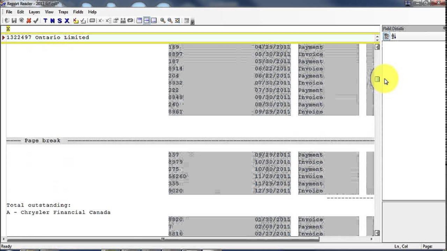Click the vertical scrollbar thumb
447x251 pixels.
point(377,79)
